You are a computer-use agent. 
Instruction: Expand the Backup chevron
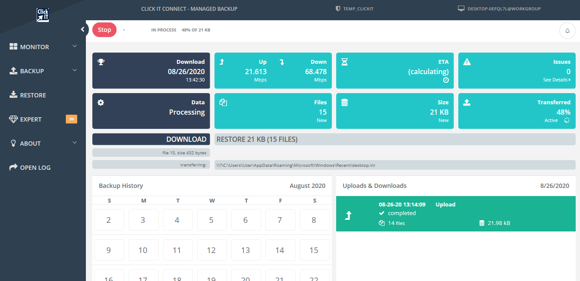(x=75, y=70)
